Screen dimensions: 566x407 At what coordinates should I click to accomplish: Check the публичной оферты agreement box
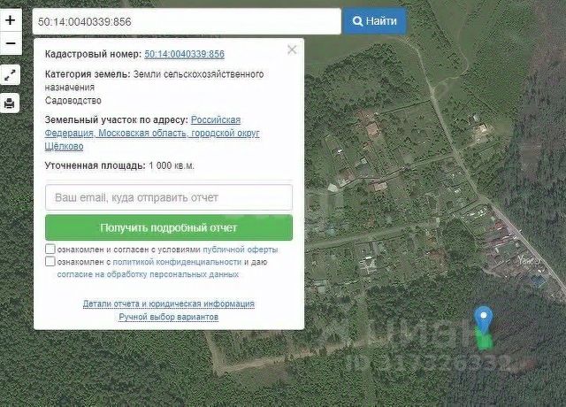click(50, 250)
